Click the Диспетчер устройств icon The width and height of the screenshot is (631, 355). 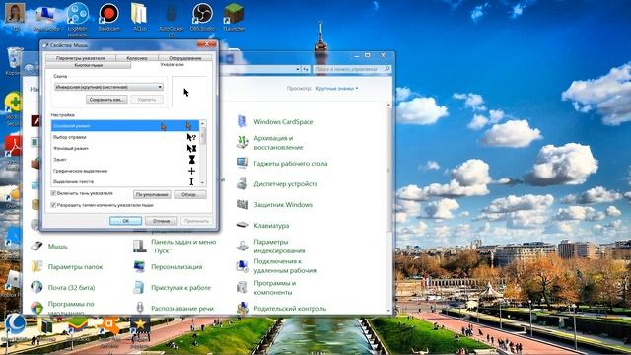(x=243, y=184)
